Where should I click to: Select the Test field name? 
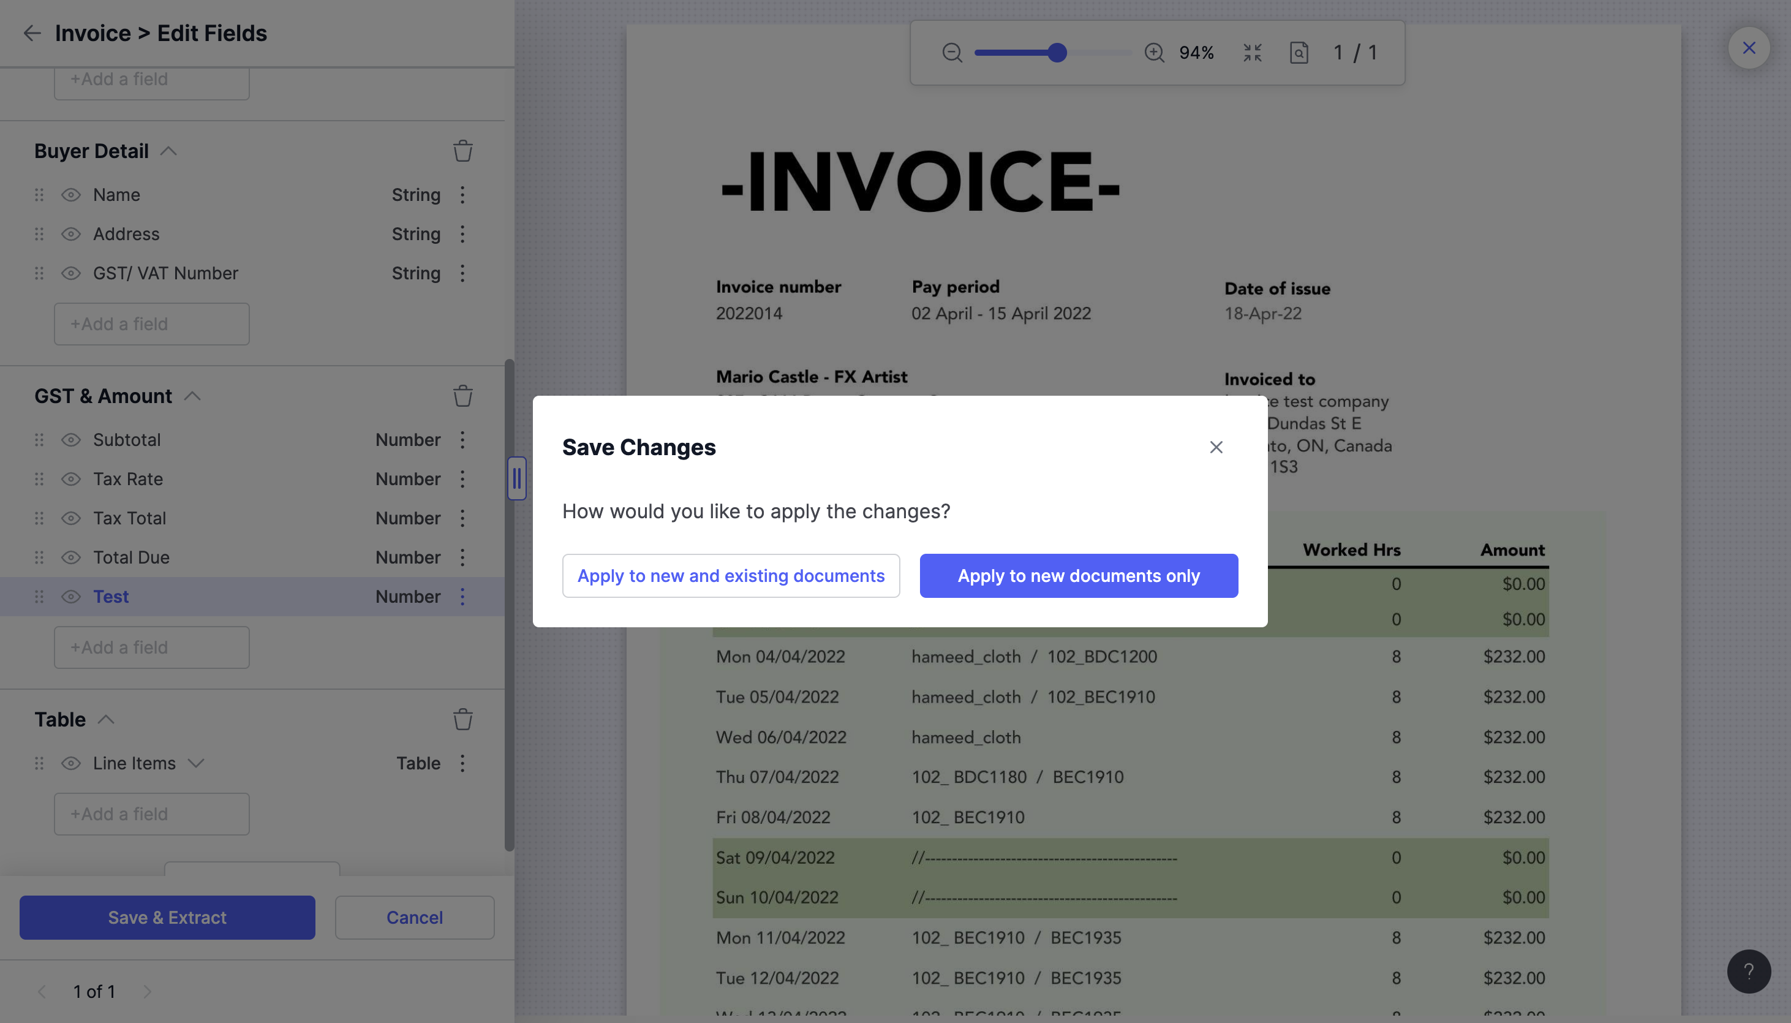111,597
